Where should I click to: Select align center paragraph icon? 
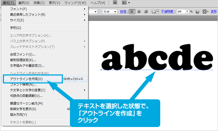point(139,12)
